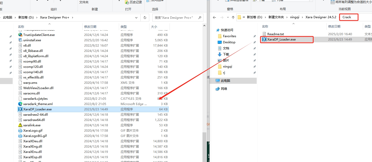The height and width of the screenshot is (162, 372).
Task: Click the XaraLogo.gif file icon
Action: click(x=20, y=130)
